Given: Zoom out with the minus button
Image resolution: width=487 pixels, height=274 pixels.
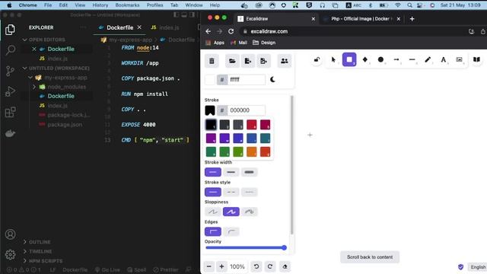Looking at the screenshot, I should [209, 266].
